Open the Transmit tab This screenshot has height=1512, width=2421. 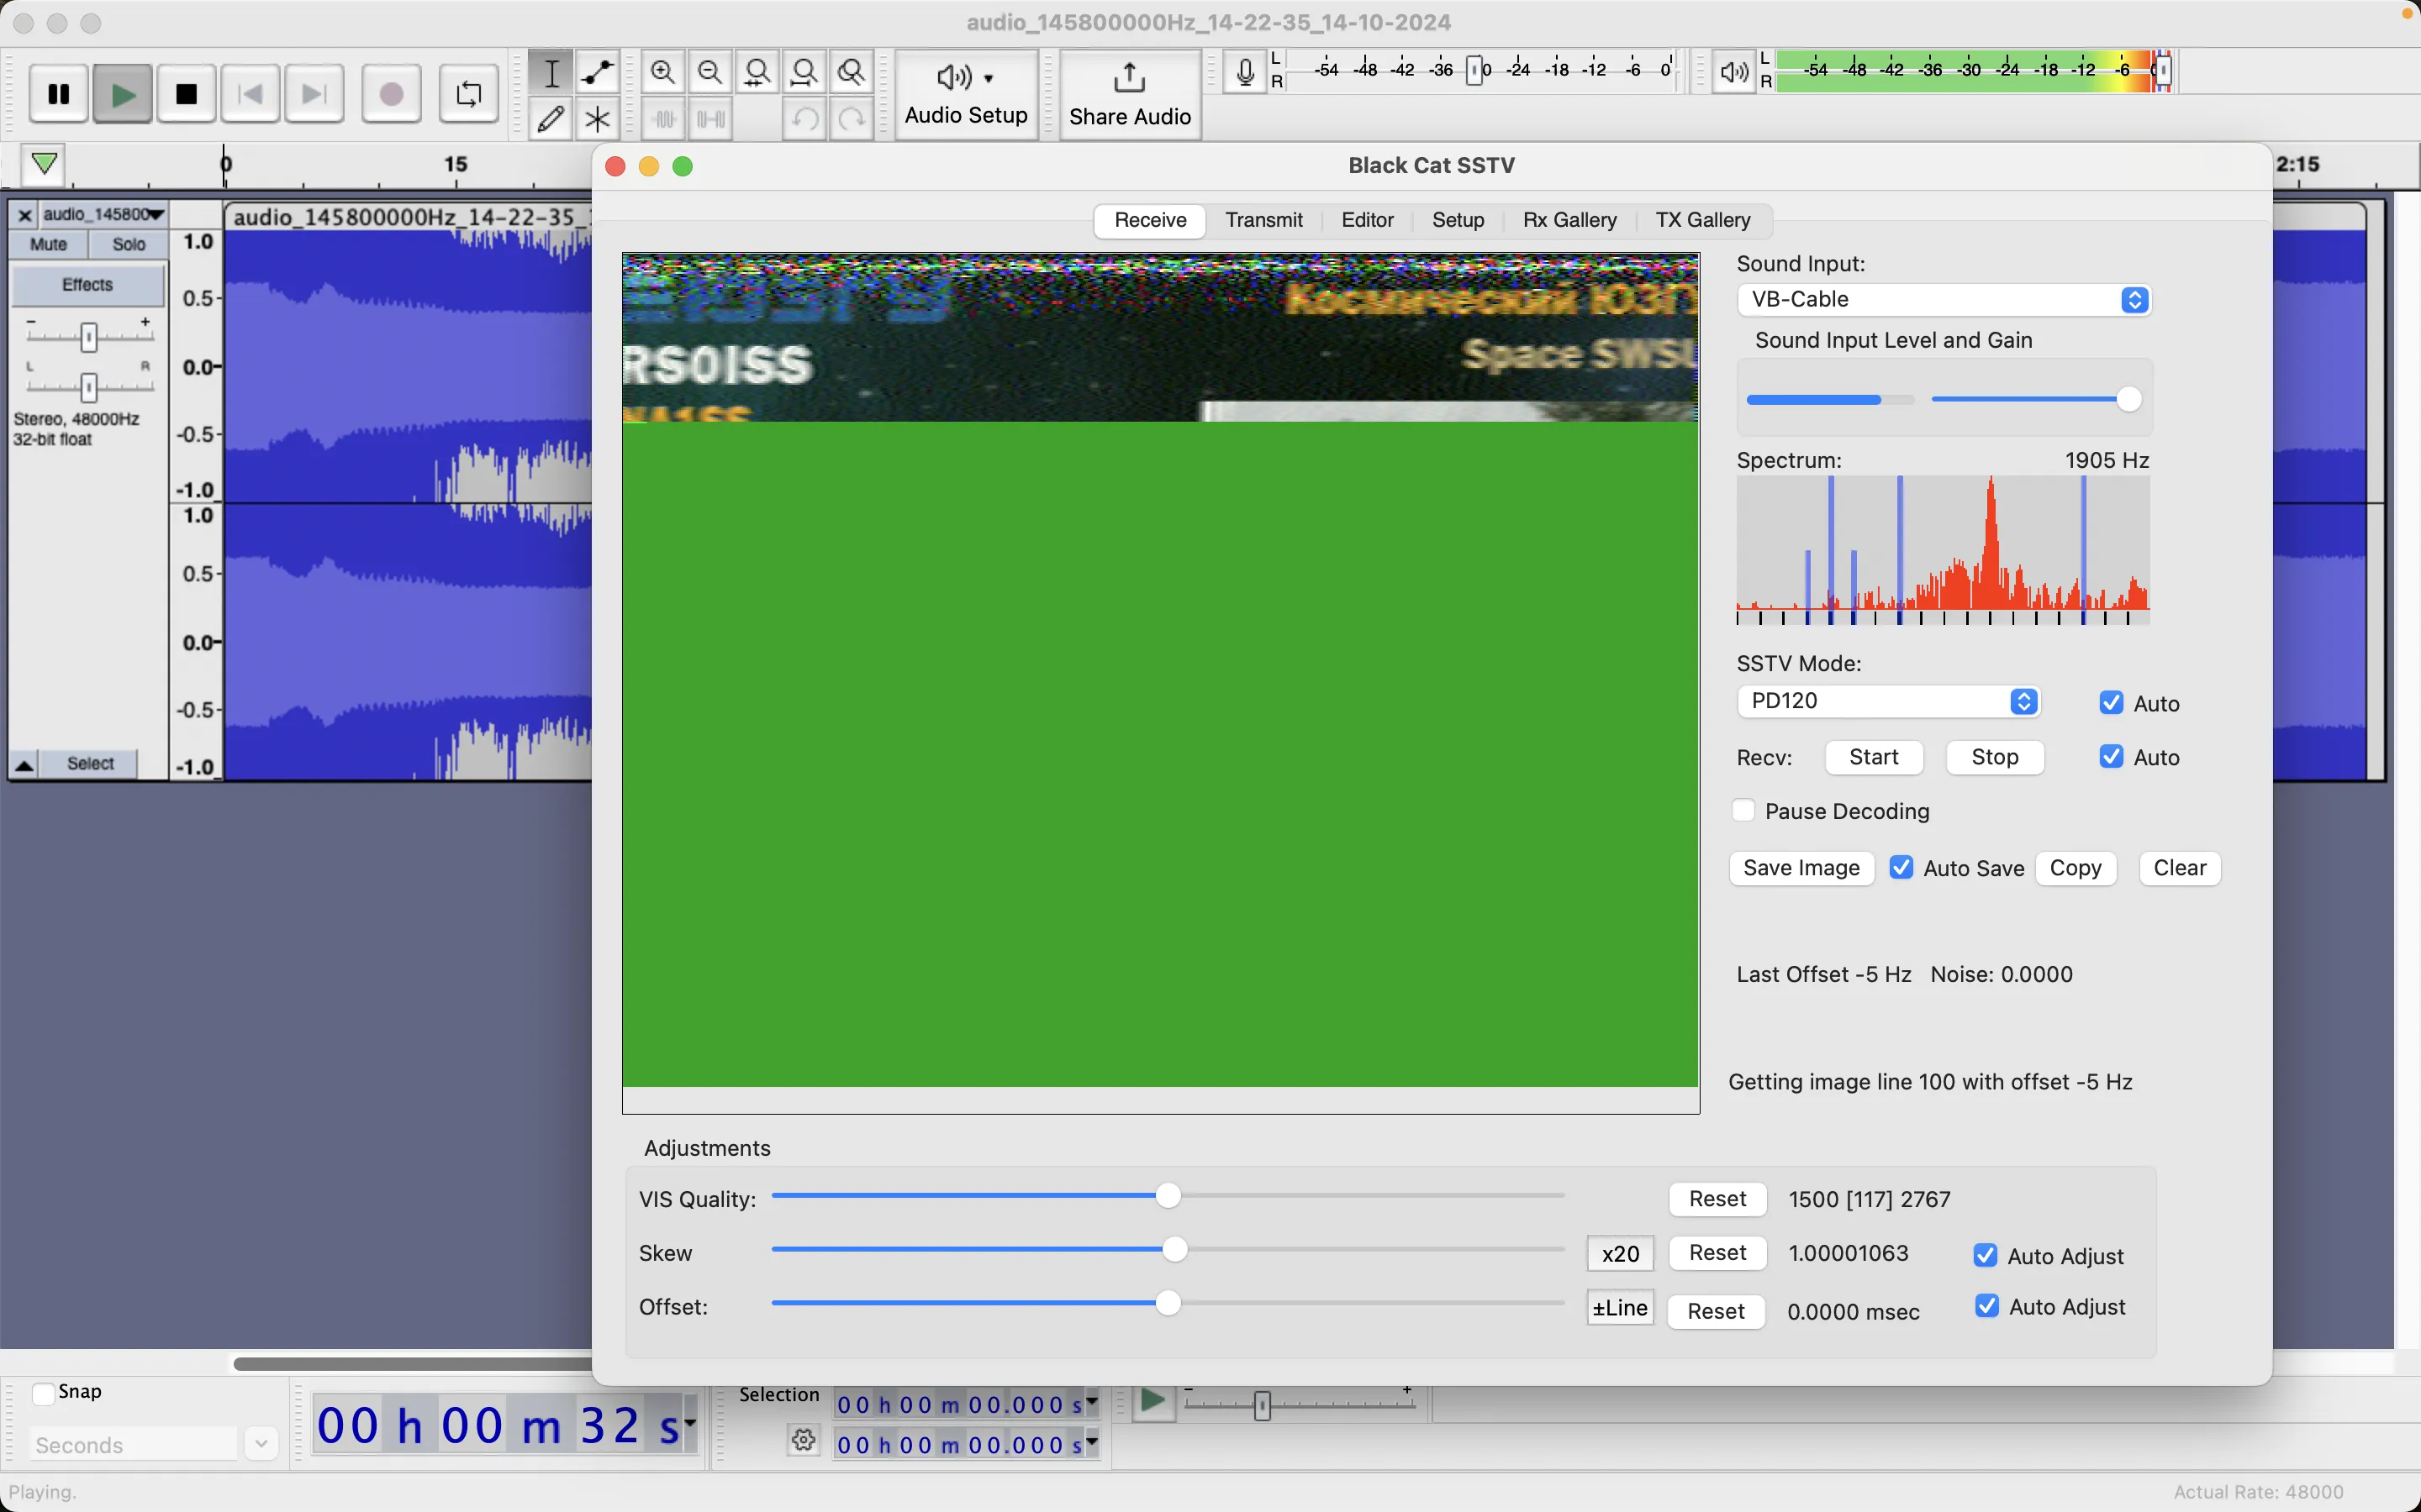[1263, 220]
